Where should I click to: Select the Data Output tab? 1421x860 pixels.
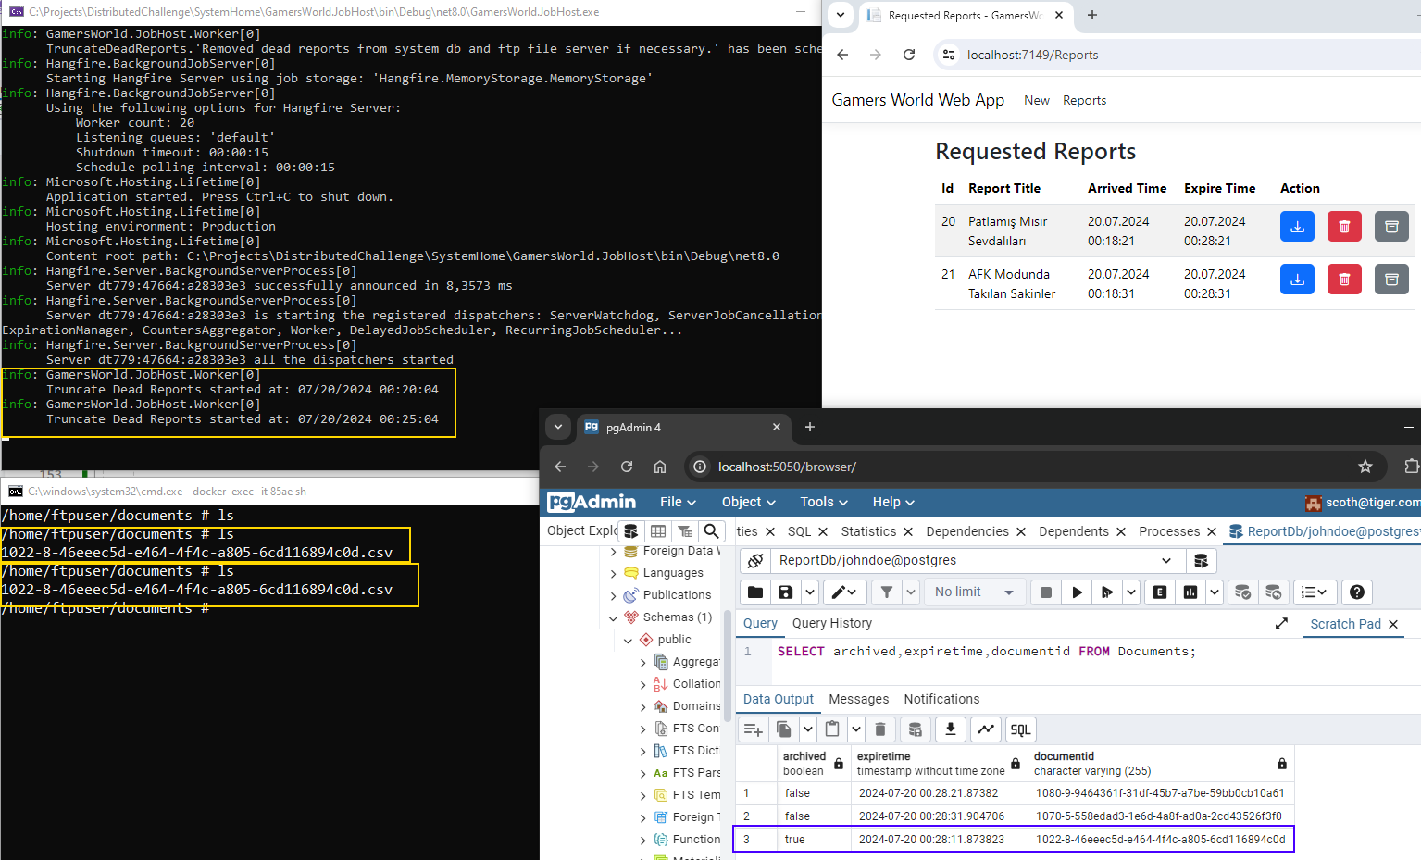click(x=778, y=699)
